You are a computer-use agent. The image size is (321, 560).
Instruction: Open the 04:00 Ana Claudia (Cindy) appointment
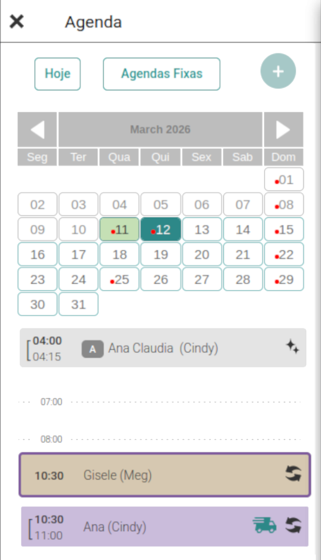point(163,348)
